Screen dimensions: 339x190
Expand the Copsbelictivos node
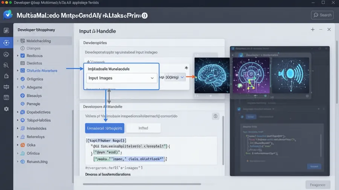pos(18,112)
